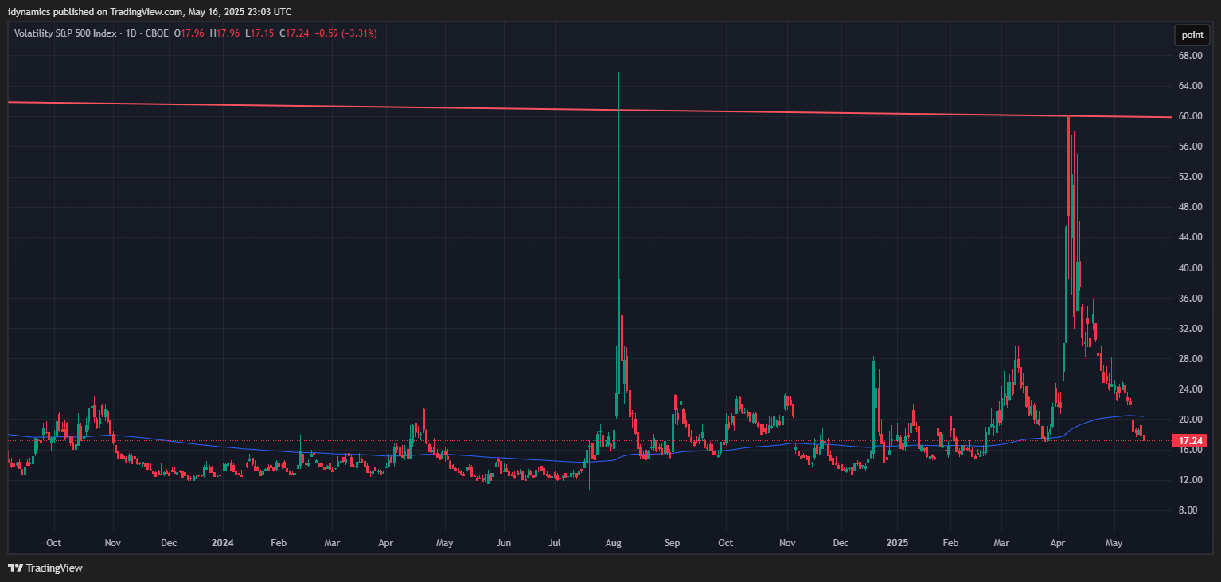Click the 16.00 price axis label
The width and height of the screenshot is (1221, 582).
point(1190,450)
